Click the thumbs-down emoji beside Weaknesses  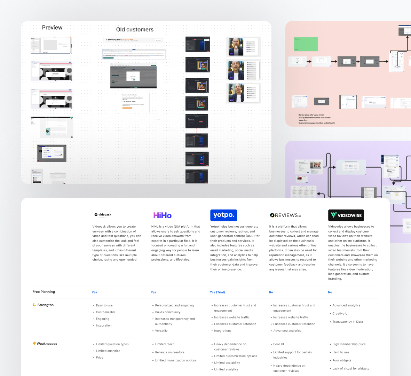(34, 344)
